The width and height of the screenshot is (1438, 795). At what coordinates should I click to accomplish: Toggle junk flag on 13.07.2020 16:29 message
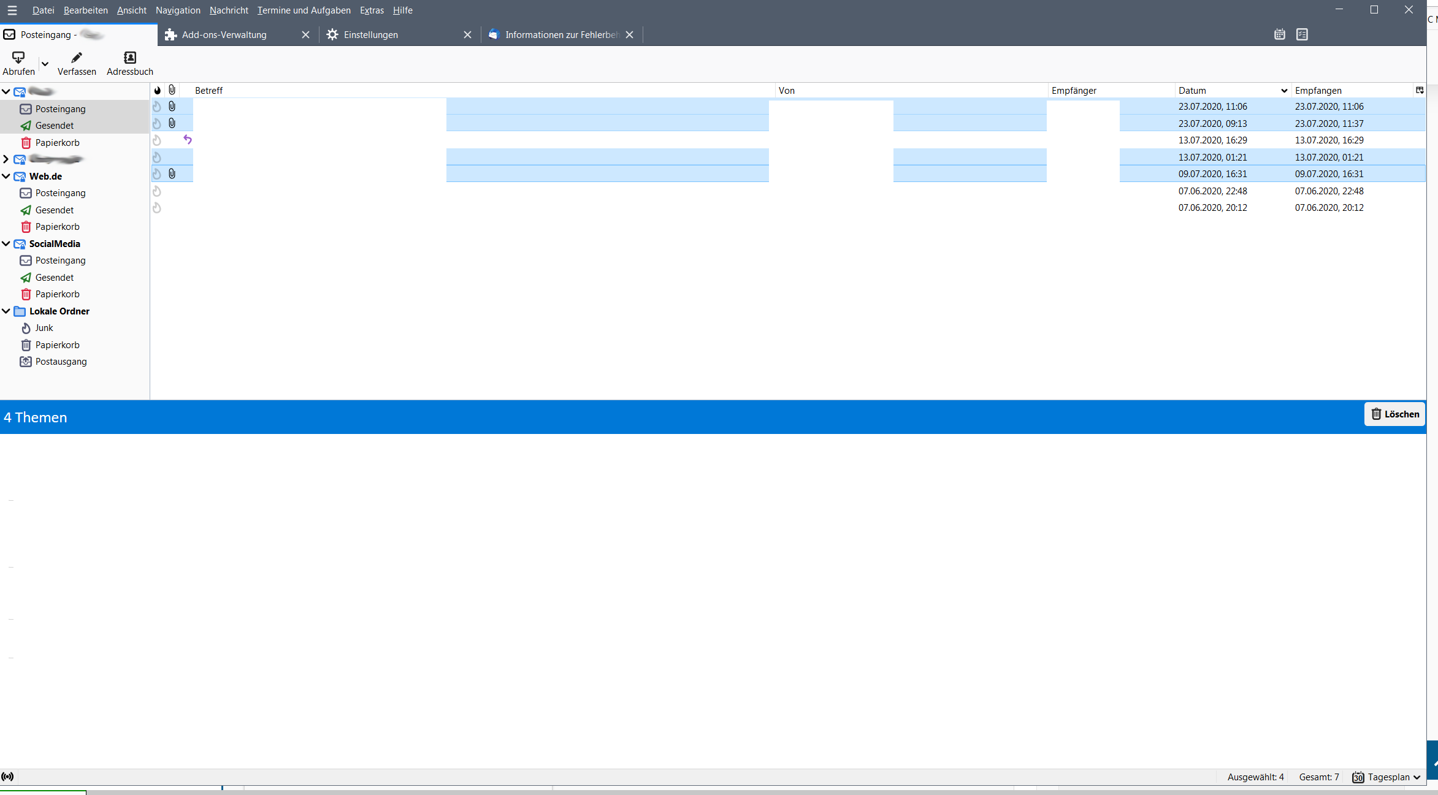tap(157, 140)
